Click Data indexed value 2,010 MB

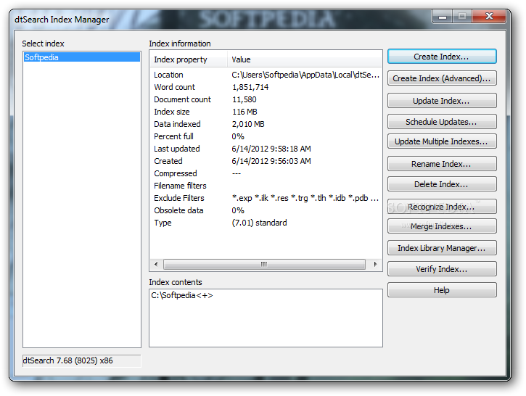[248, 124]
